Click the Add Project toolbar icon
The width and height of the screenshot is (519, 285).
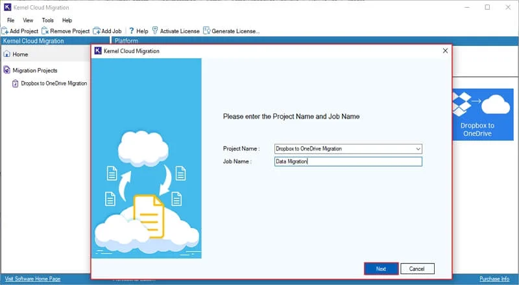[5, 31]
